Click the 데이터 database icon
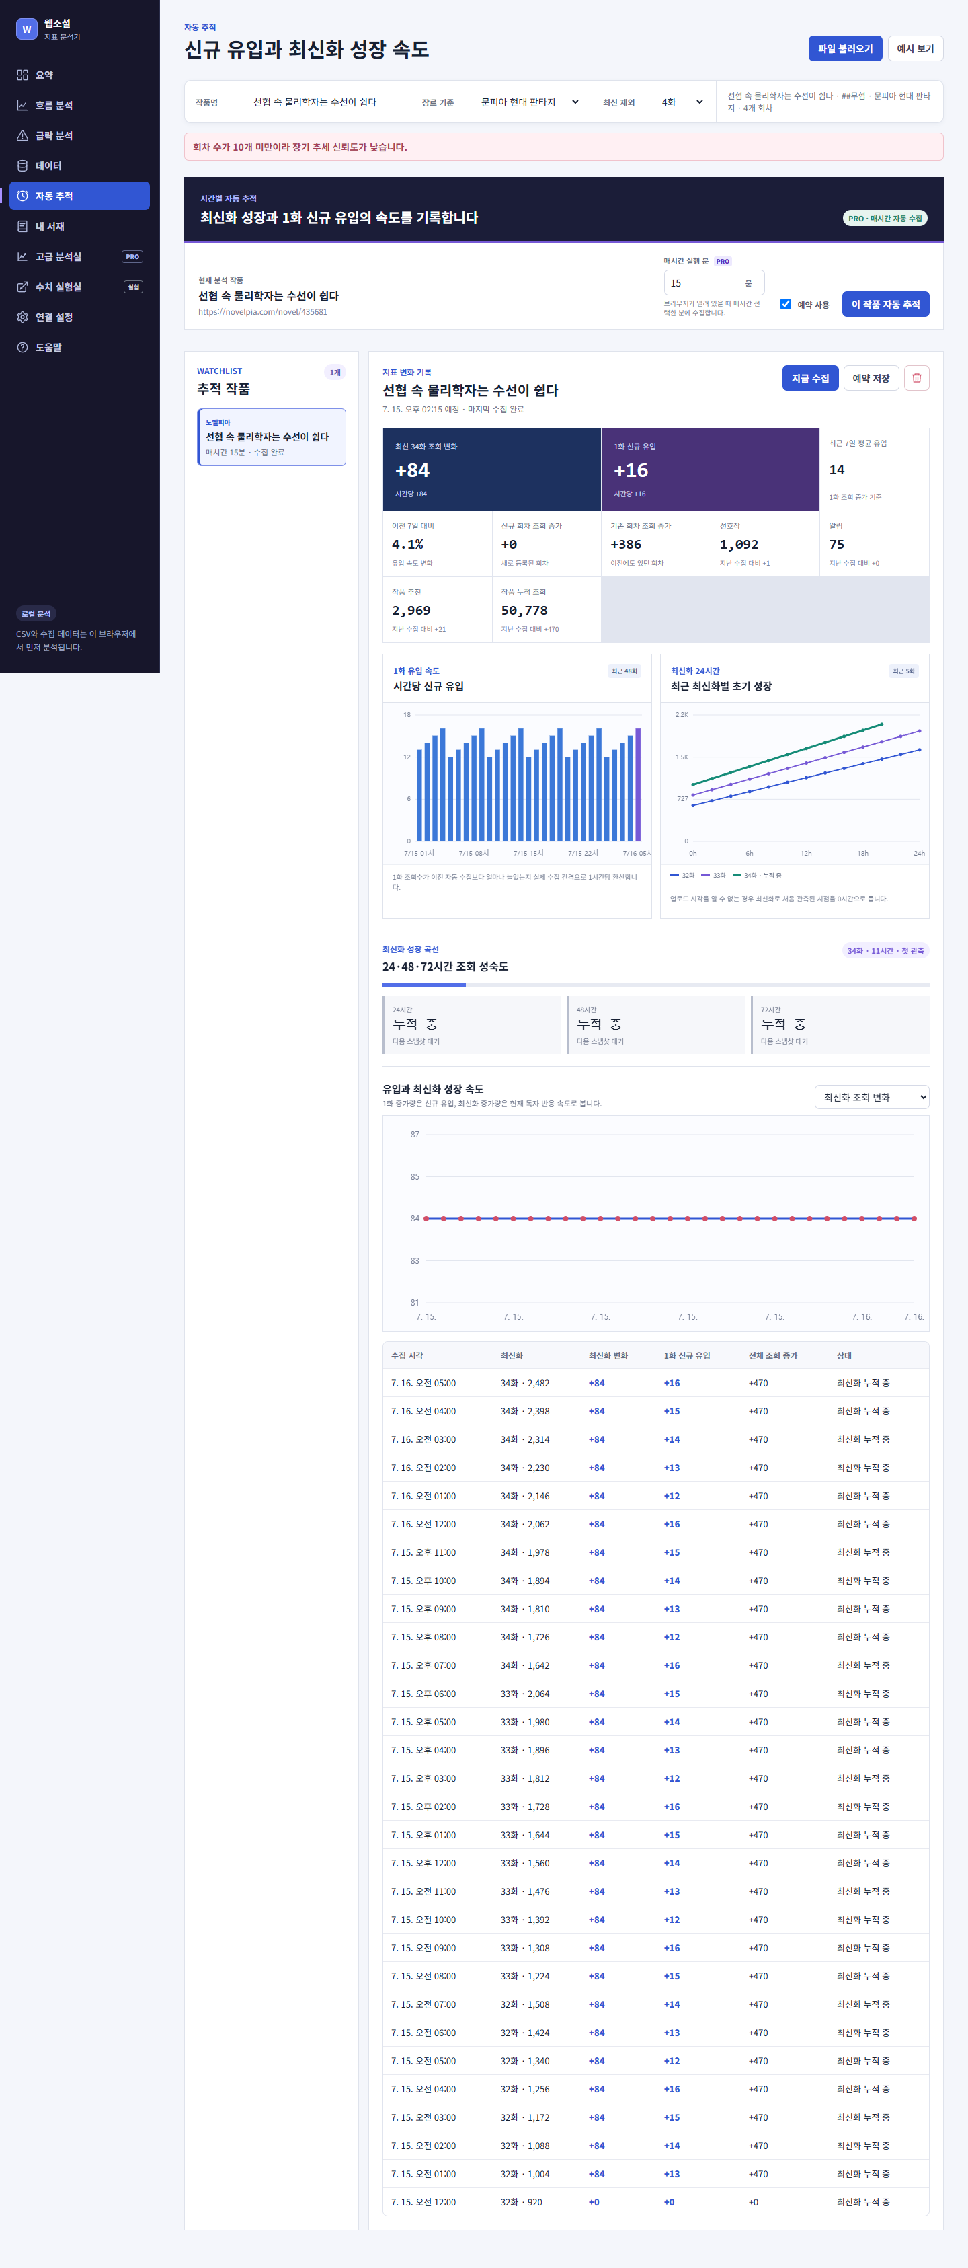The height and width of the screenshot is (2268, 968). [x=22, y=165]
